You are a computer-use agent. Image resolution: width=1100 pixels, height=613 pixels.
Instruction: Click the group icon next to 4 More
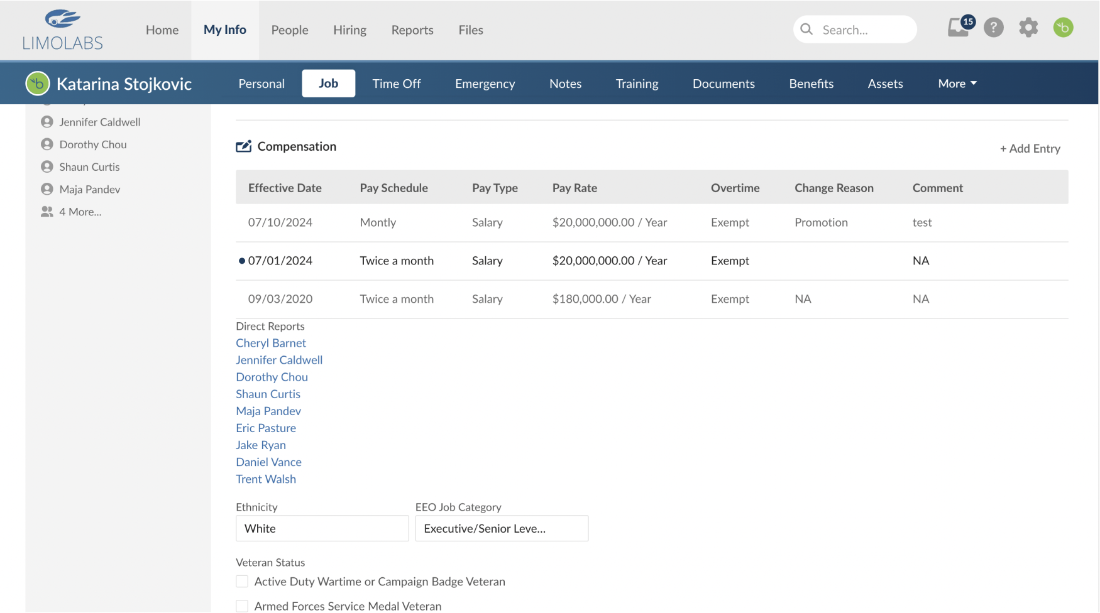(47, 212)
